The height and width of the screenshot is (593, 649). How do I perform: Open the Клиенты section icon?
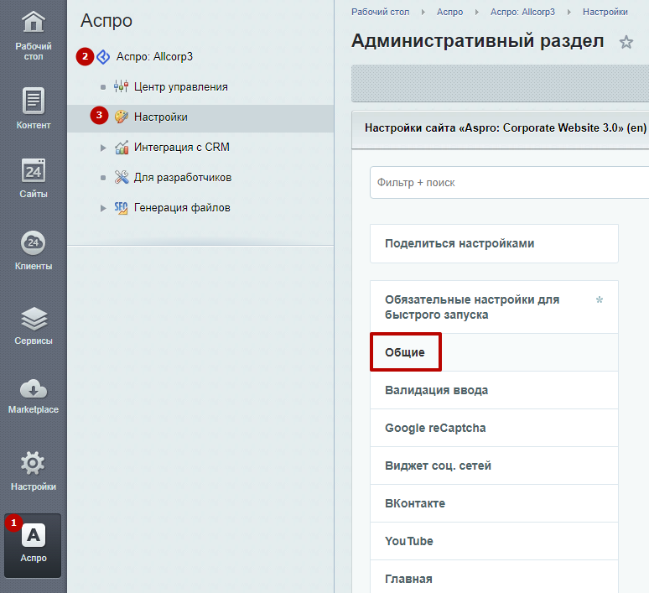click(x=33, y=243)
